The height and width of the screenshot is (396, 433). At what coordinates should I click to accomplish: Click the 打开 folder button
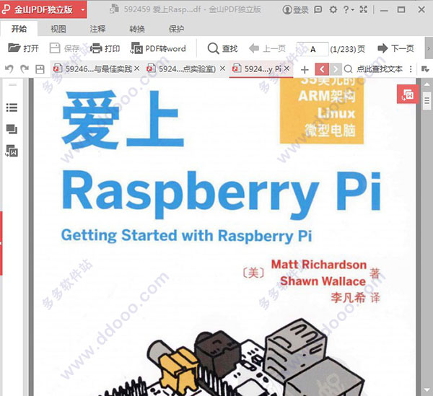pyautogui.click(x=23, y=48)
